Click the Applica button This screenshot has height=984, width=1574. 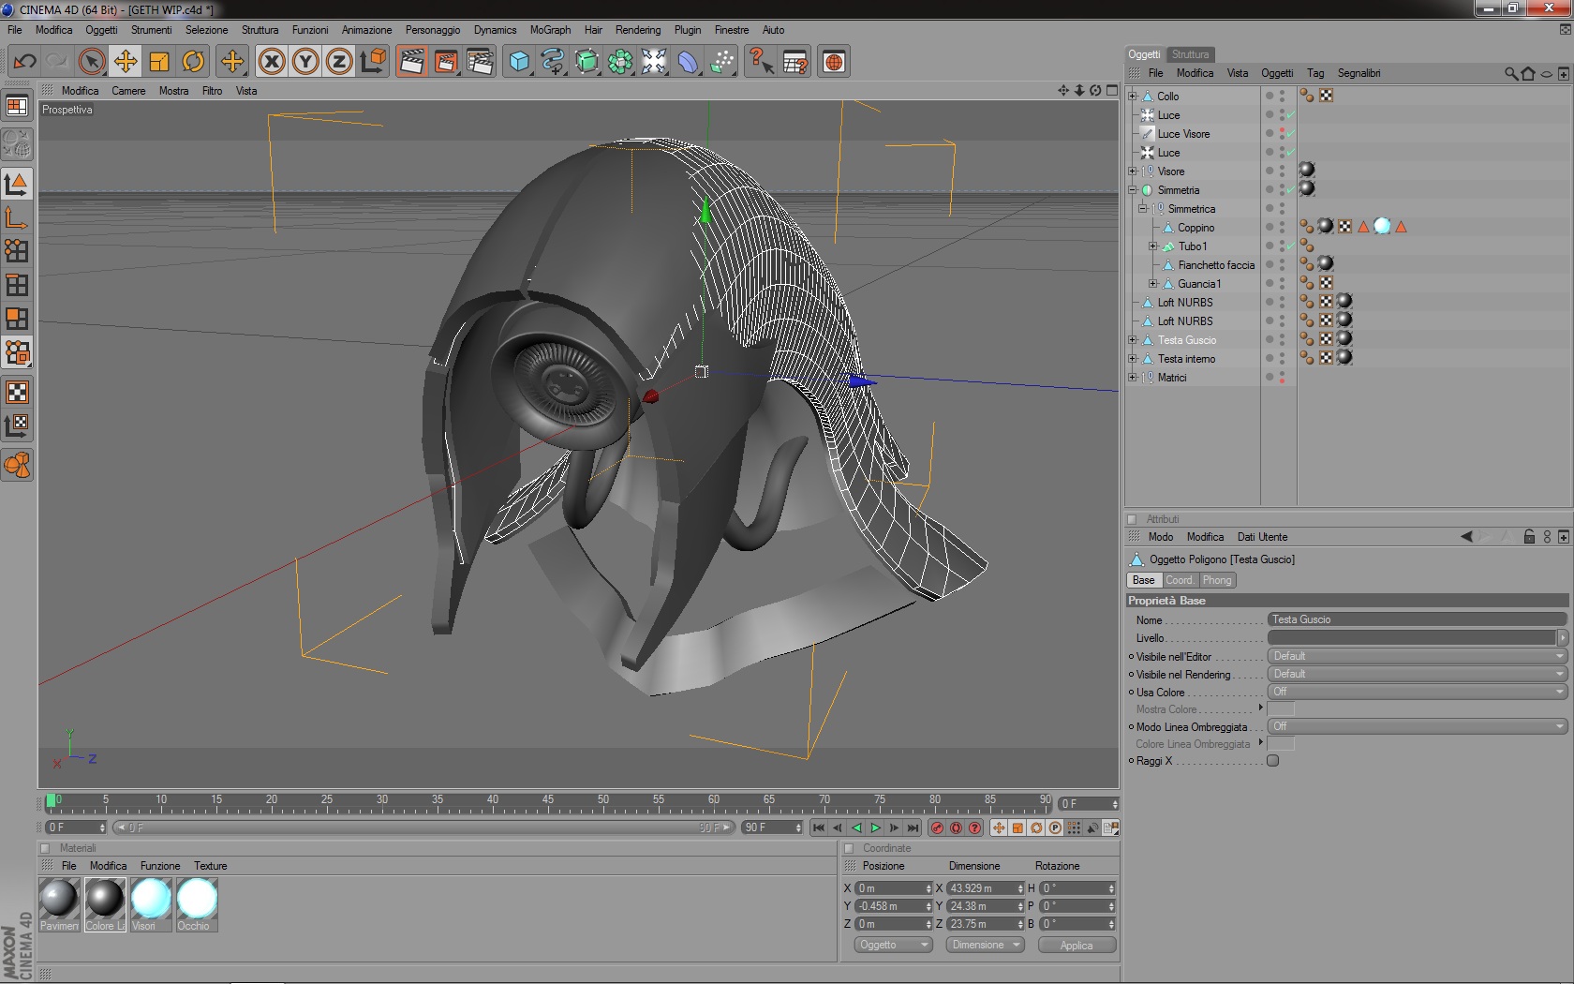coord(1077,945)
